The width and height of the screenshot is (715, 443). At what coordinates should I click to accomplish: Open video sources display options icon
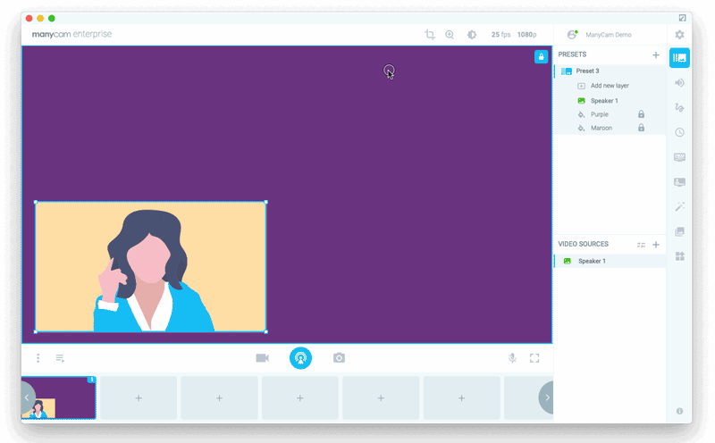pos(641,245)
